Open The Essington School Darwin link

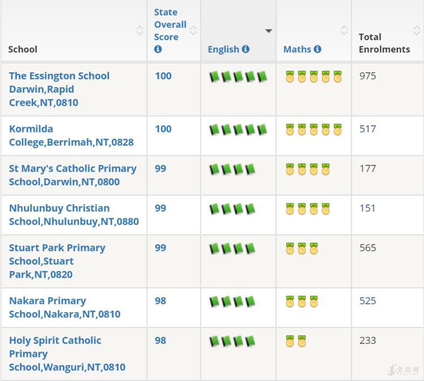pos(59,89)
